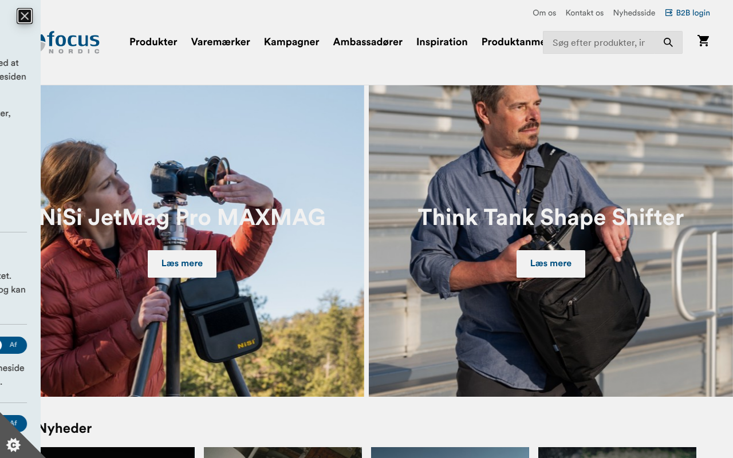733x458 pixels.
Task: Select Kampagner in the navigation
Action: (291, 42)
